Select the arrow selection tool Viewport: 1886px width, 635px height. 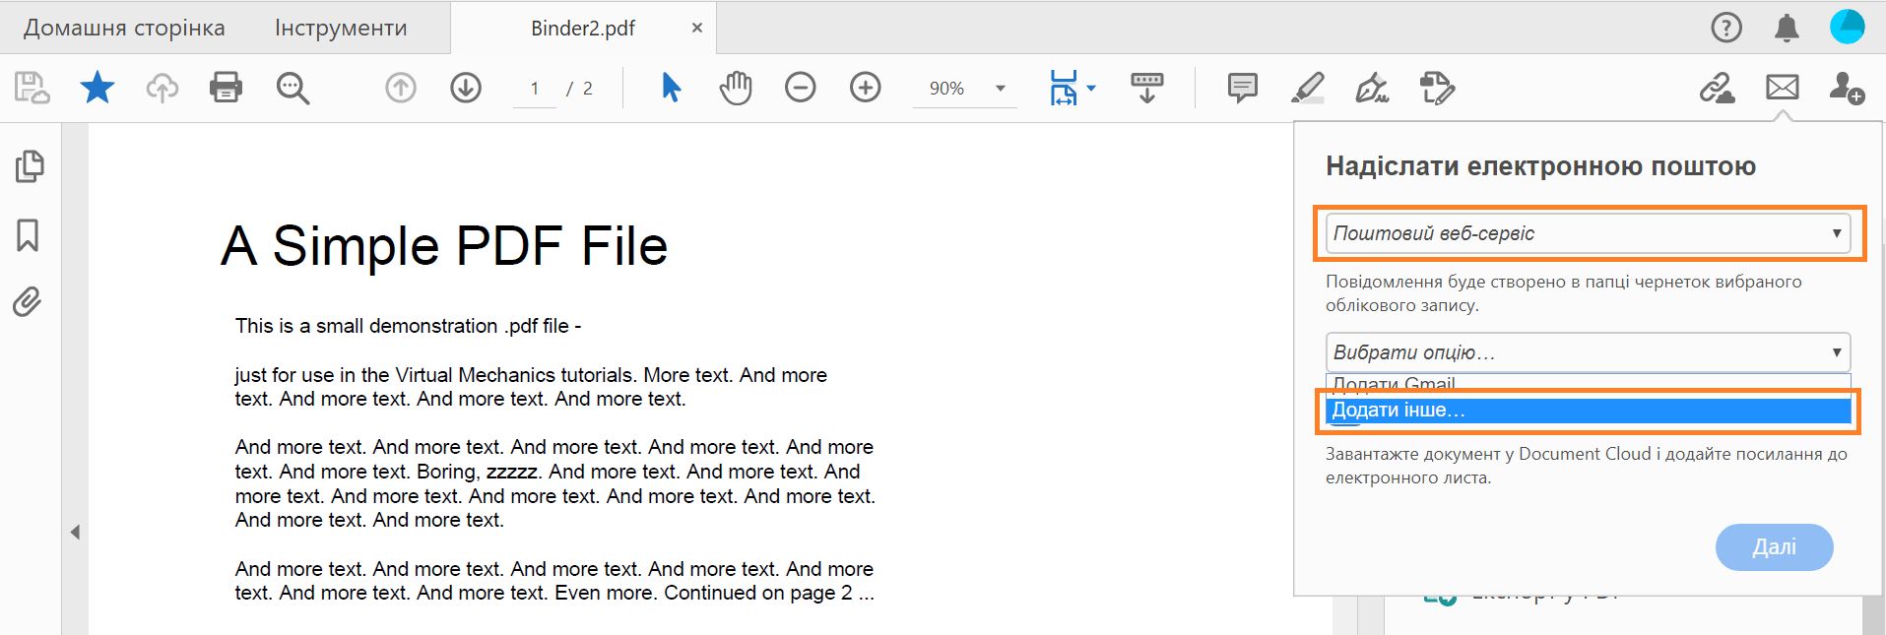point(671,88)
